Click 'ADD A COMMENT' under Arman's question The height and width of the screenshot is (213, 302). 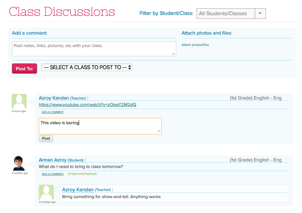coord(53,174)
